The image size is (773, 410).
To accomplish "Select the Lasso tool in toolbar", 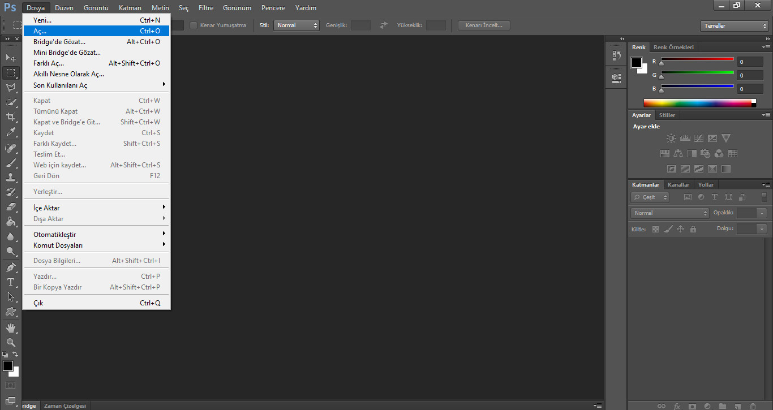I will point(11,88).
